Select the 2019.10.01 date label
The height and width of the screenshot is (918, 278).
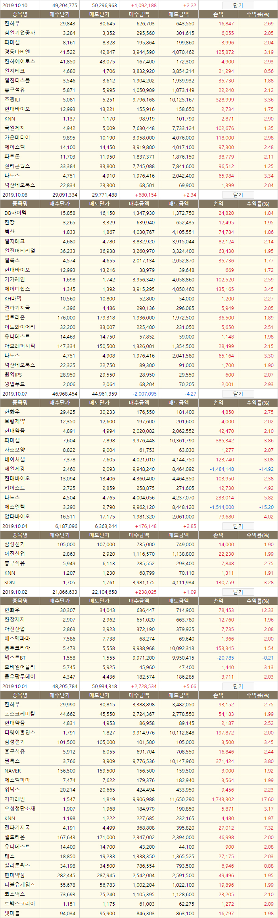point(15,687)
